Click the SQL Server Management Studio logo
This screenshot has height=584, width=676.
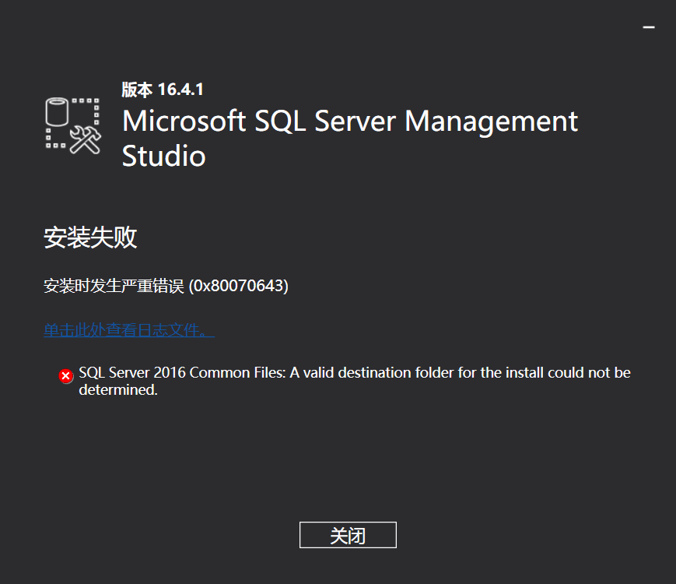(73, 125)
